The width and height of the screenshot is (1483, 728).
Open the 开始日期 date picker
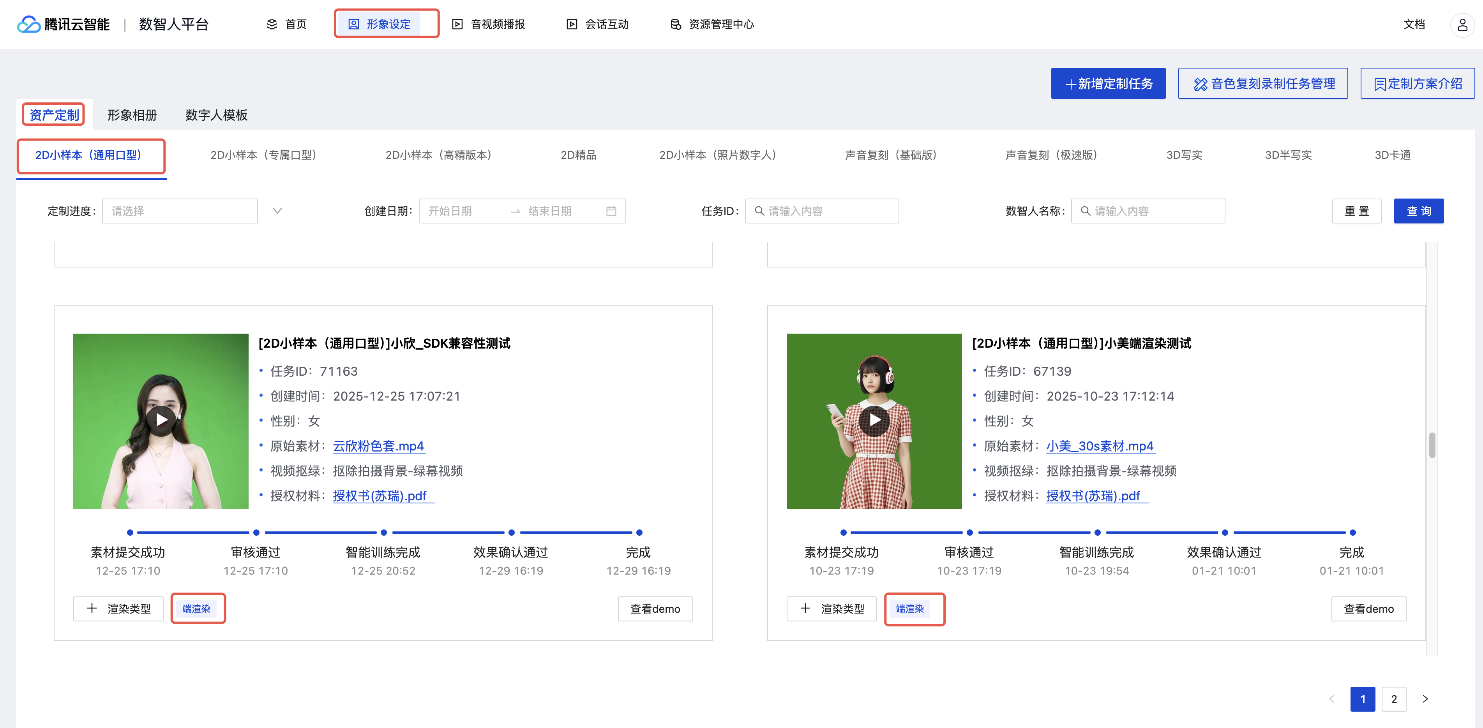point(450,211)
